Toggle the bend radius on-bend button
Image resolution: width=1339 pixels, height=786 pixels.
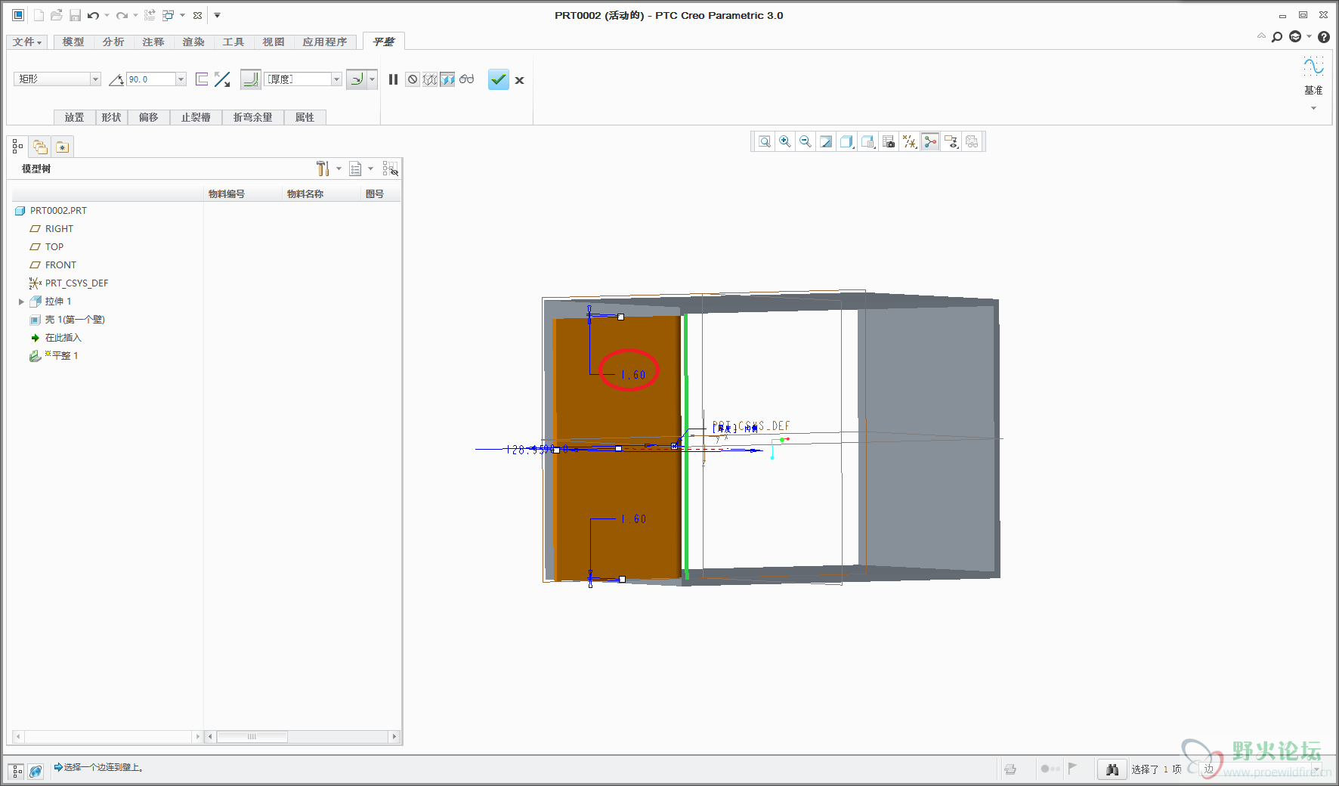point(250,79)
